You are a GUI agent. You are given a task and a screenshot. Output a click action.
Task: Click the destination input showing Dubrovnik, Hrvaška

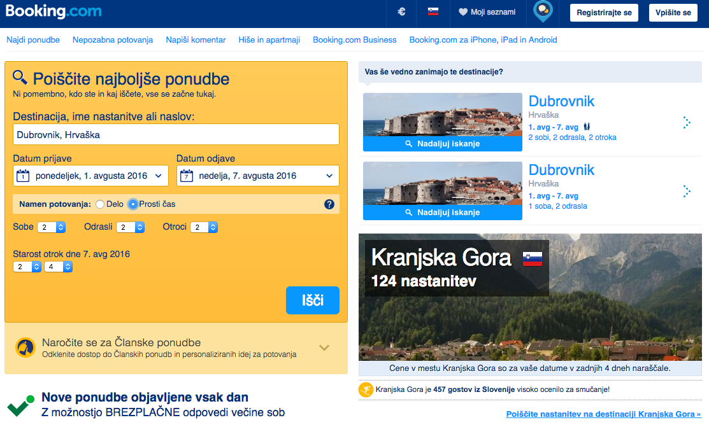pyautogui.click(x=175, y=134)
